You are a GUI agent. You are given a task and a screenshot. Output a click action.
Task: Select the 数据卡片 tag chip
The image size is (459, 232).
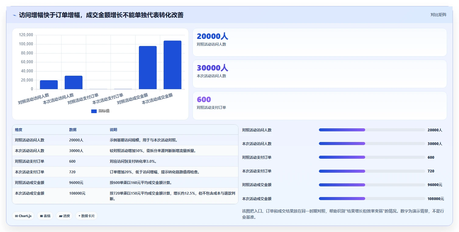(87, 216)
